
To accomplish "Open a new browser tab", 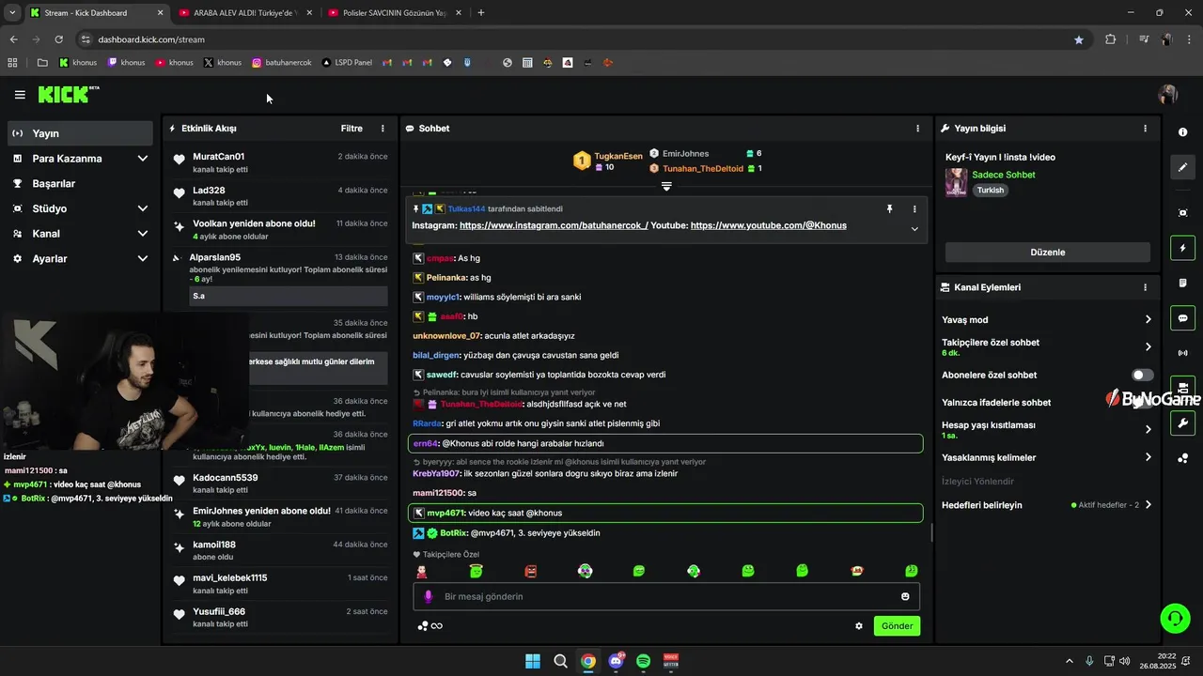I will [x=481, y=13].
